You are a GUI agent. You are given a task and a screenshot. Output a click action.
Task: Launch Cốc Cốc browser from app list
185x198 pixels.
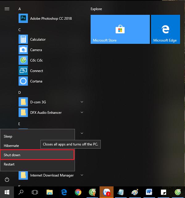click(36, 60)
